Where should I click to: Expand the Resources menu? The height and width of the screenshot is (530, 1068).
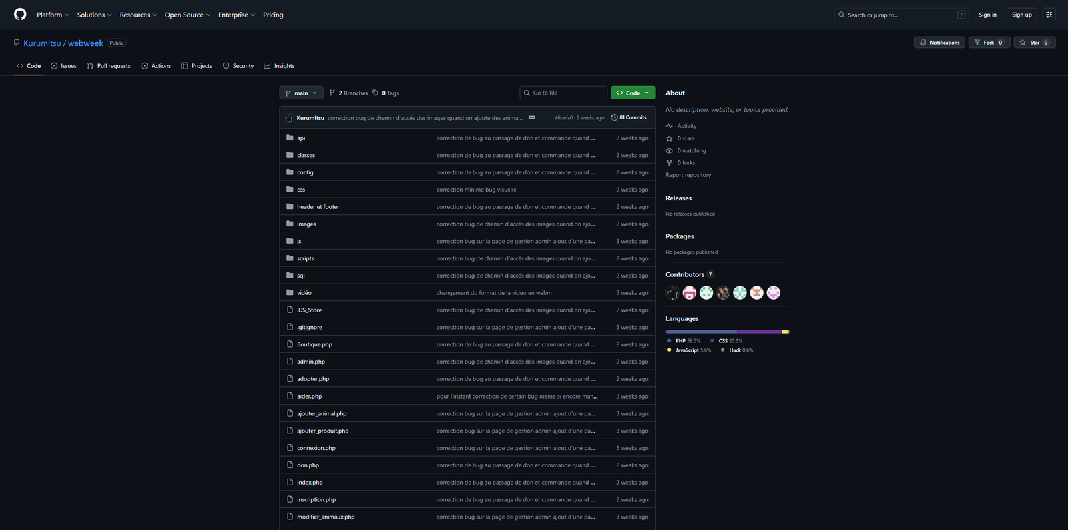tap(138, 15)
